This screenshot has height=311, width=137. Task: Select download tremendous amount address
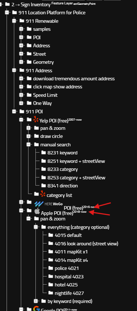point(74,78)
